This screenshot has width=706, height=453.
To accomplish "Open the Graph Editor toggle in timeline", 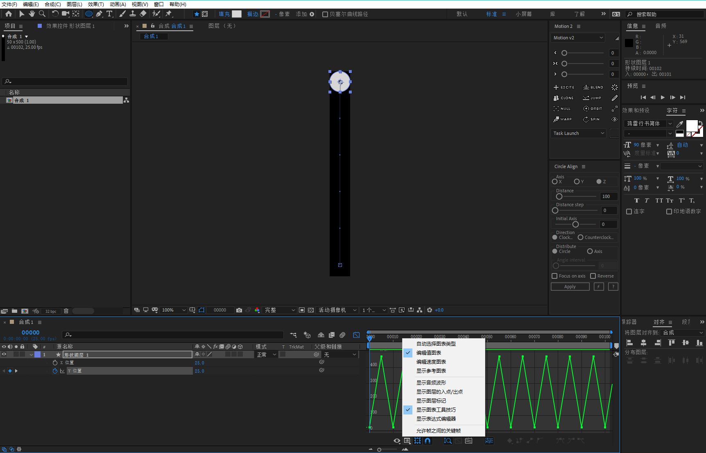I will click(x=356, y=335).
